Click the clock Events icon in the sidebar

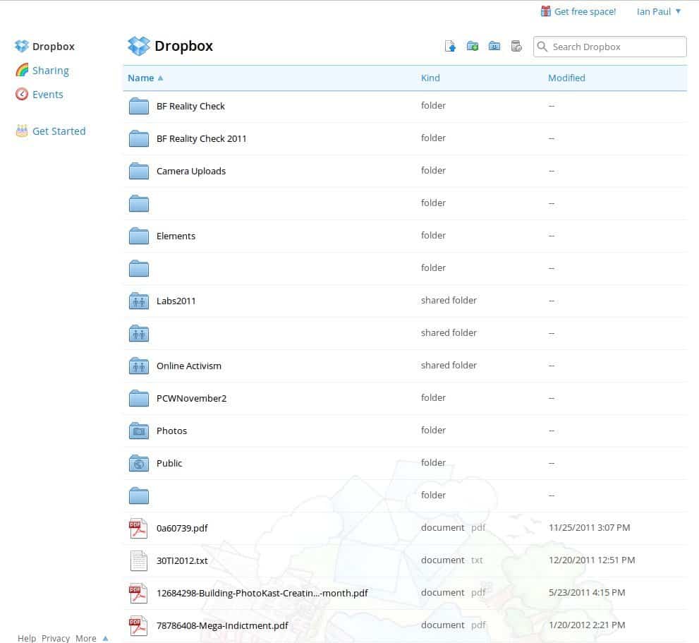coord(21,94)
